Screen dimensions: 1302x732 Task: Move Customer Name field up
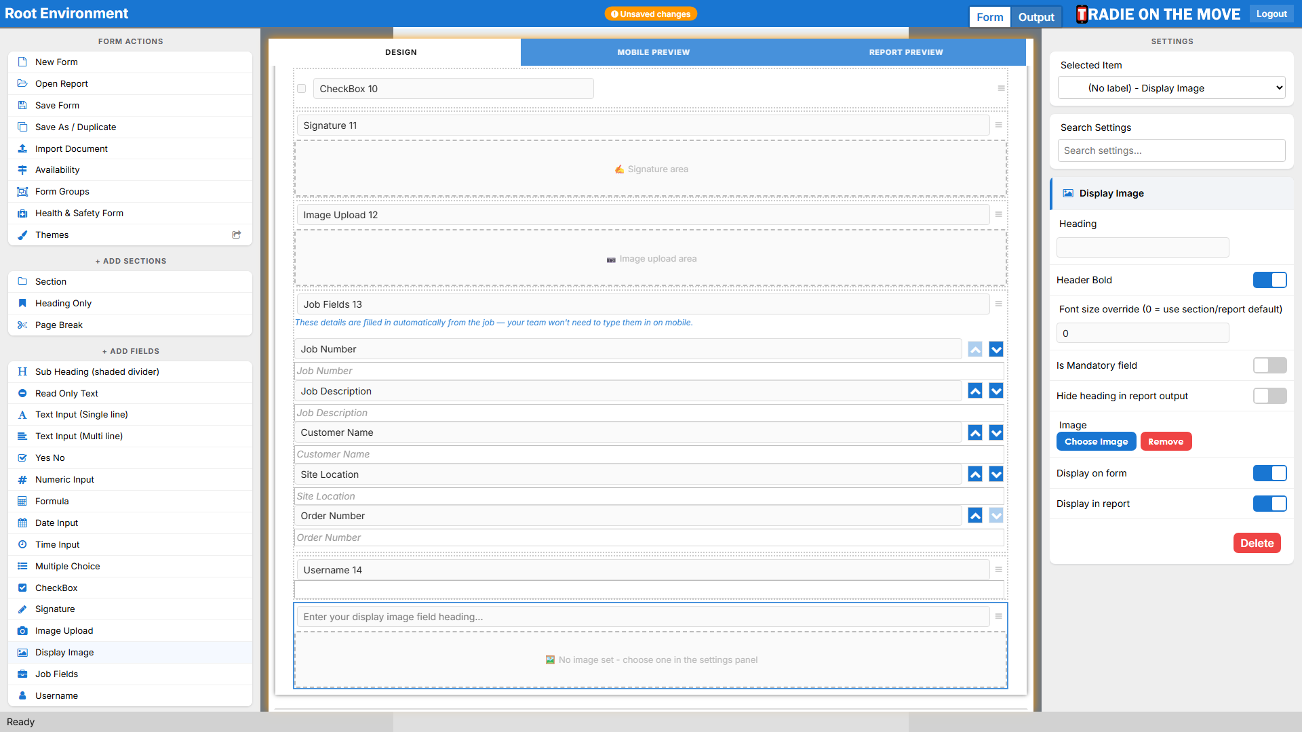pos(975,432)
